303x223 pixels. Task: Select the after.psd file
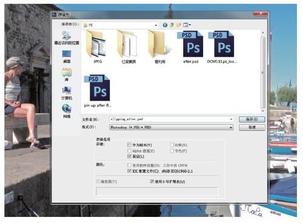point(190,47)
